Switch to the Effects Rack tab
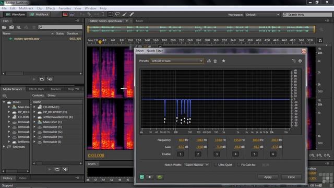Screen dimensions: 334x188 coord(37,89)
